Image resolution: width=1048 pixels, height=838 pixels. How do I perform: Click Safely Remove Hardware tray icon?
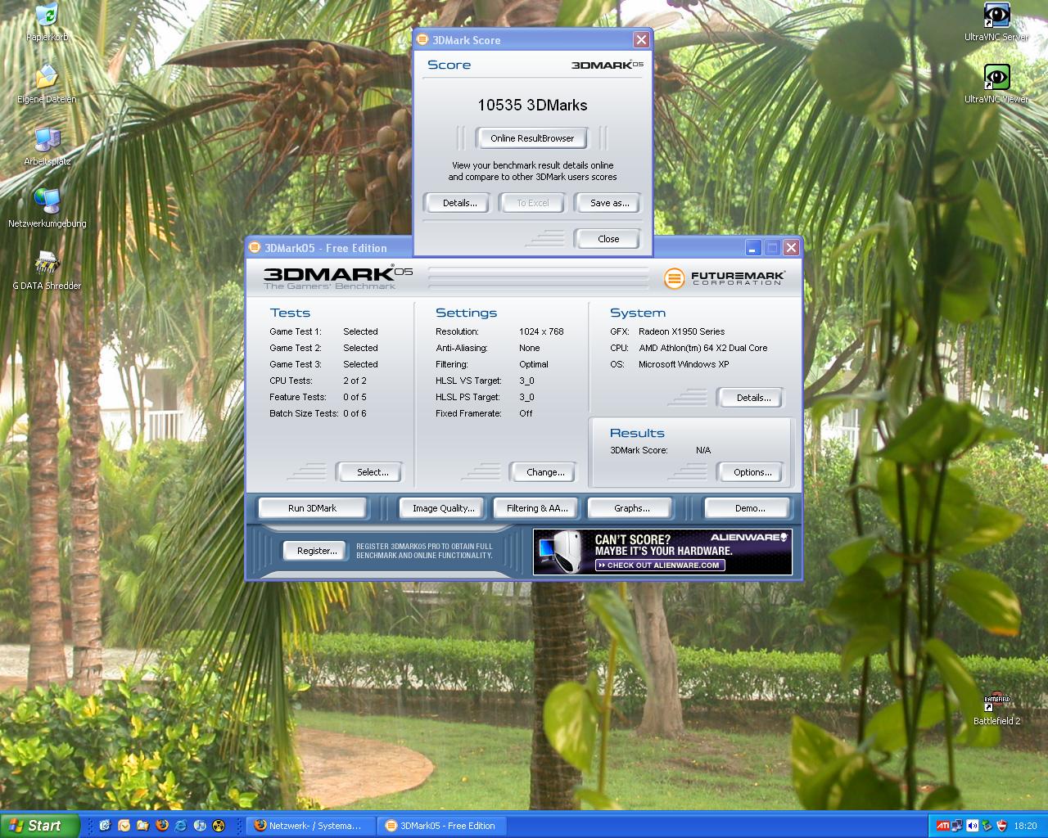pyautogui.click(x=987, y=826)
